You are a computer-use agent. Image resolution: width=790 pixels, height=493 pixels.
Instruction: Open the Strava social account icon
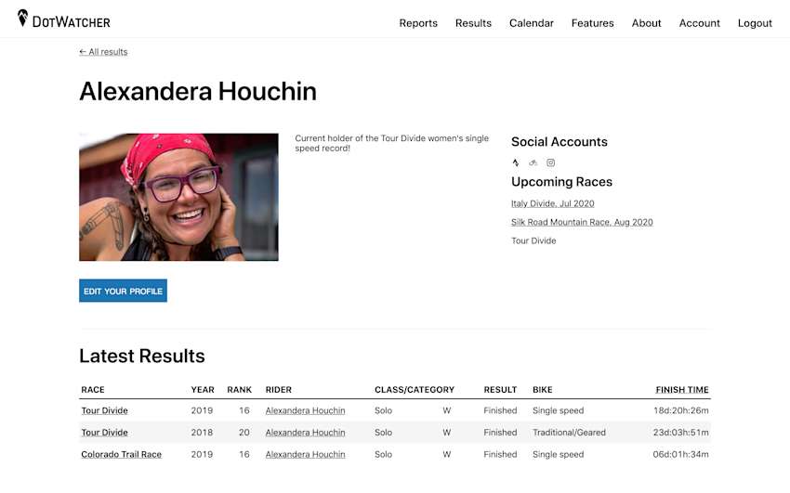pyautogui.click(x=516, y=162)
